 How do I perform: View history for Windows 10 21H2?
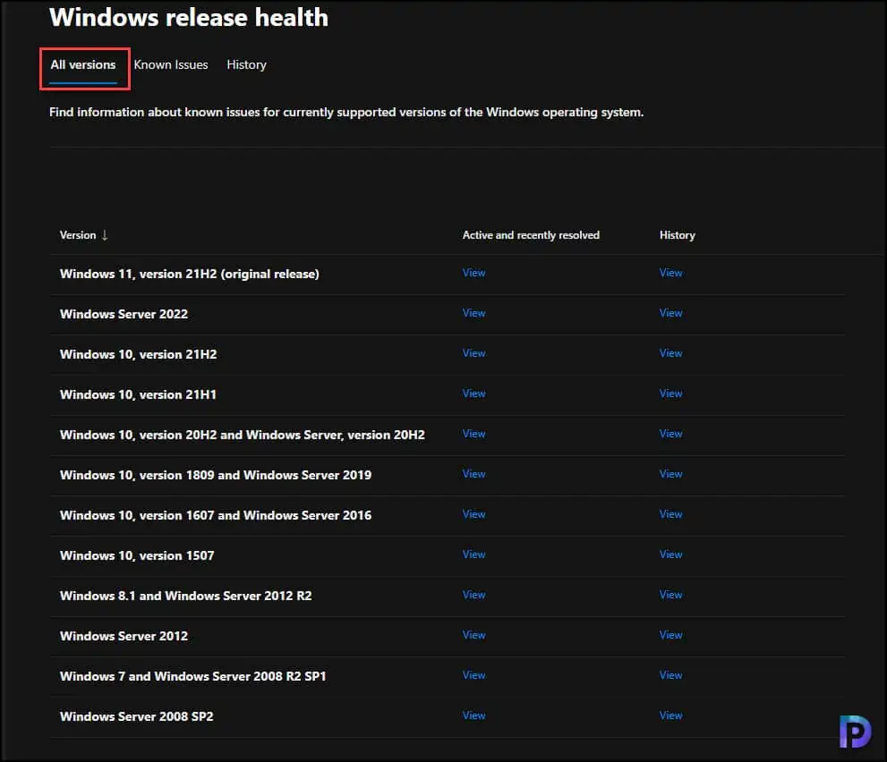pyautogui.click(x=671, y=353)
